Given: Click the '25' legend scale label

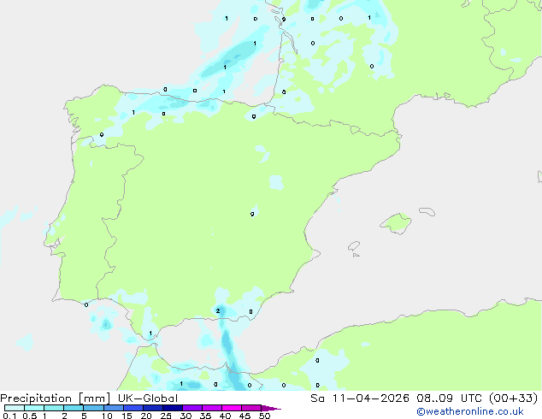Looking at the screenshot, I should pyautogui.click(x=166, y=416).
